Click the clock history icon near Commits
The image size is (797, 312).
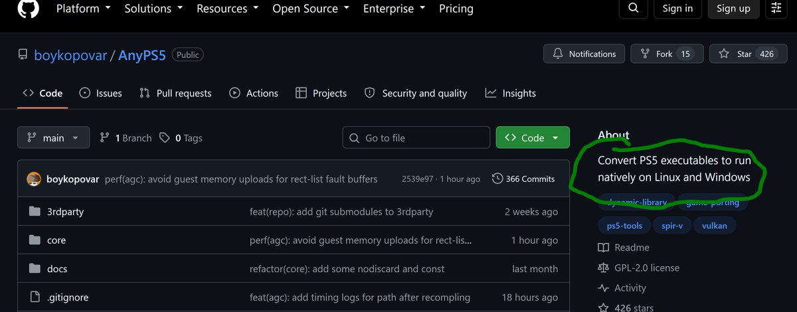coord(497,179)
